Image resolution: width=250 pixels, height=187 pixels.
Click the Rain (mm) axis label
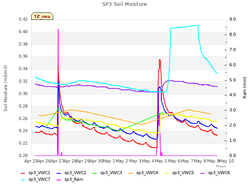(x=245, y=88)
